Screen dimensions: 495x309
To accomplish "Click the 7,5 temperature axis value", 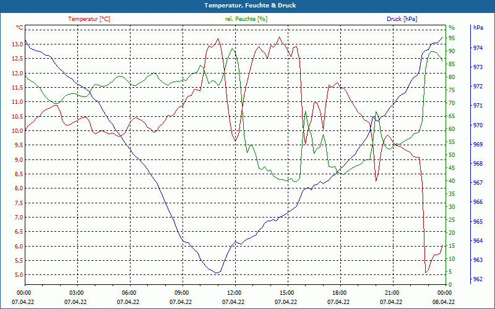I will [x=19, y=203].
